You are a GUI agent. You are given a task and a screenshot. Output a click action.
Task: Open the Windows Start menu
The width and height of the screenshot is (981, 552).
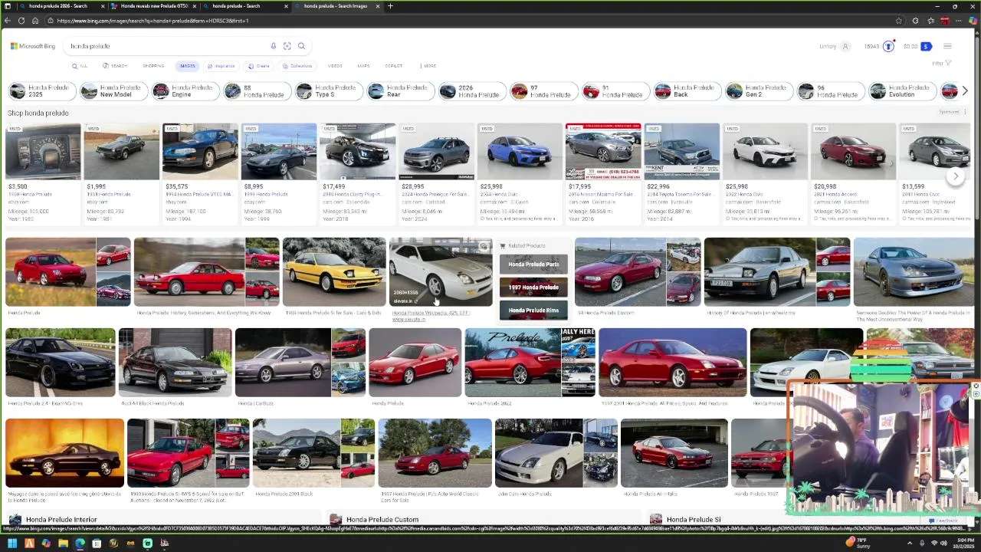click(12, 544)
